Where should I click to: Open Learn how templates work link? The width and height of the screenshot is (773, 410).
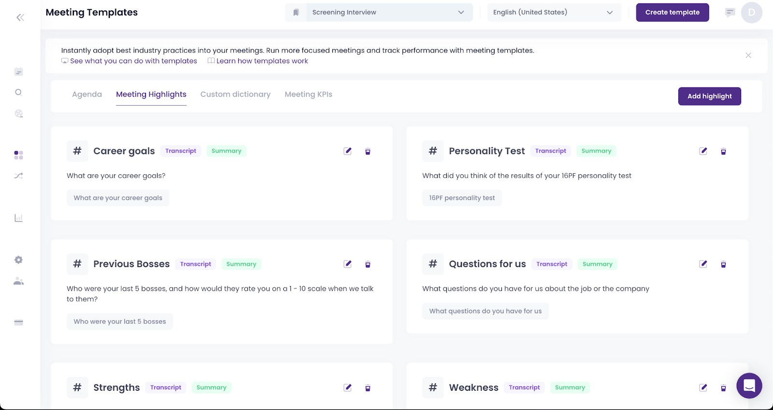pyautogui.click(x=262, y=61)
